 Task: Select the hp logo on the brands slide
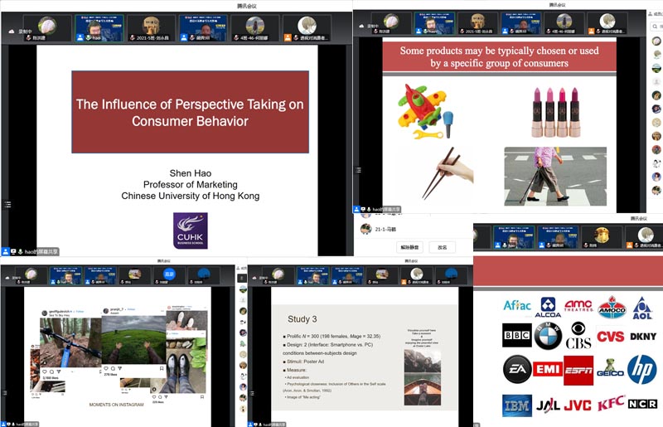point(641,369)
